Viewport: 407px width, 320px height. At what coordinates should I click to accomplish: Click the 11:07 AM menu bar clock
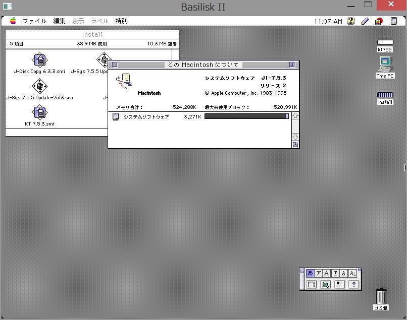tap(328, 21)
